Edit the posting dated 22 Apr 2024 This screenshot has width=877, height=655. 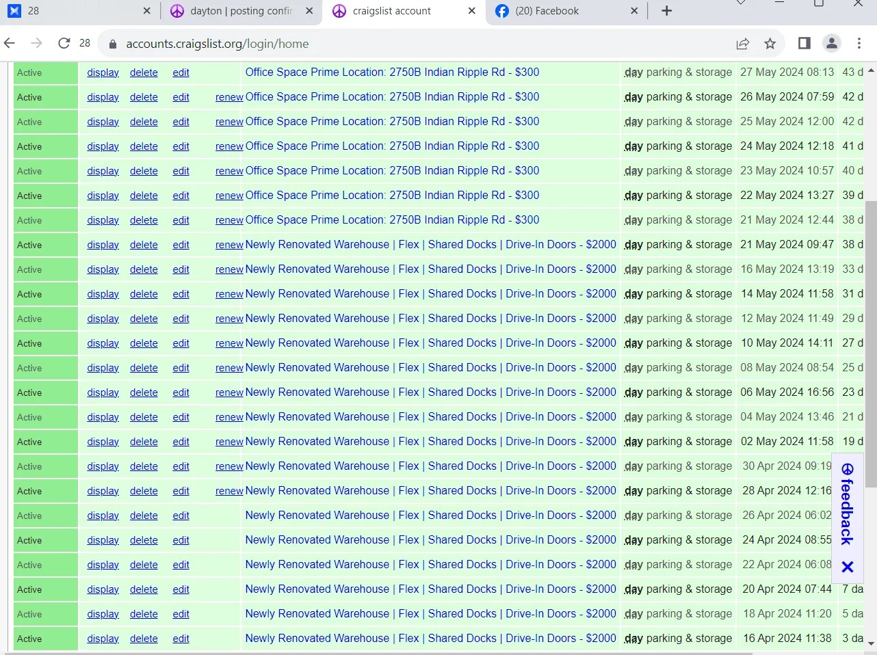click(x=181, y=565)
